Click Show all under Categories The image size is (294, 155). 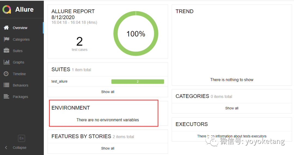click(x=232, y=108)
